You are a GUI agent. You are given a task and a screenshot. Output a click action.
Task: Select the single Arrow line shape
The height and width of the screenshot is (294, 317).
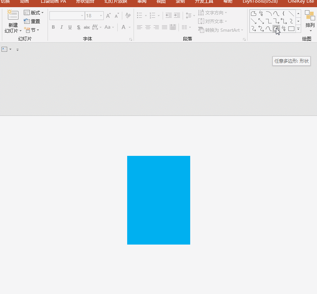[x=254, y=21]
